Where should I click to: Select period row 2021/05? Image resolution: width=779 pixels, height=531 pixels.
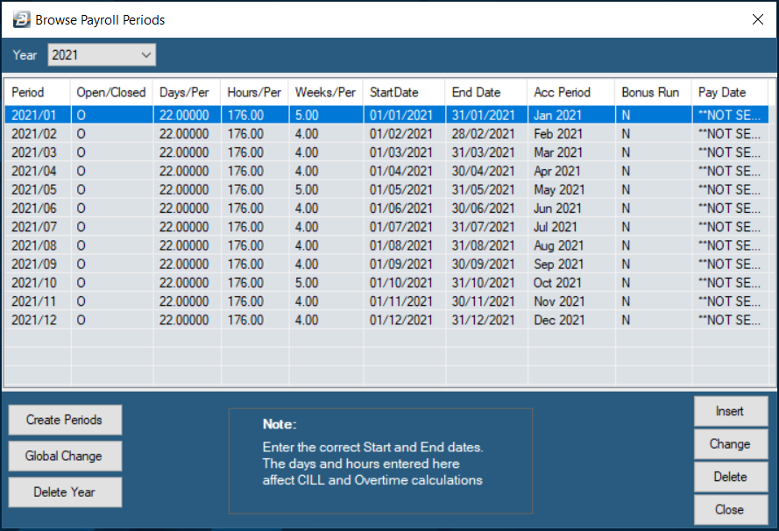coord(386,190)
